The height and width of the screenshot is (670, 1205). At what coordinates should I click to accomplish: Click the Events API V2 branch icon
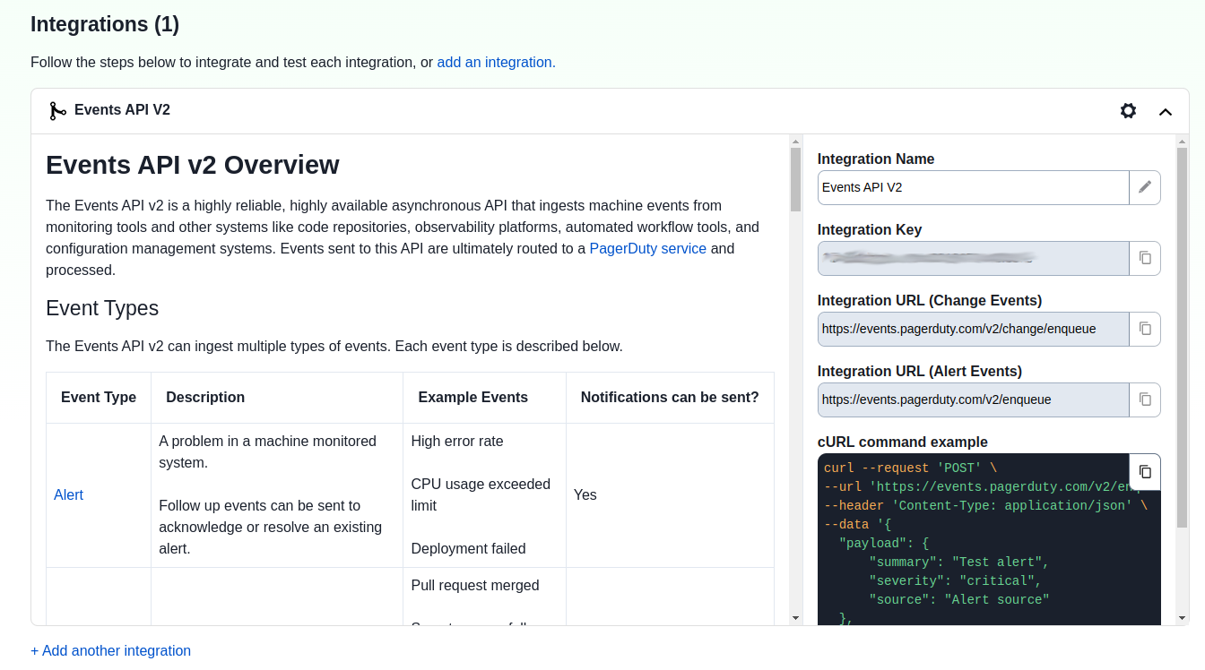tap(57, 110)
